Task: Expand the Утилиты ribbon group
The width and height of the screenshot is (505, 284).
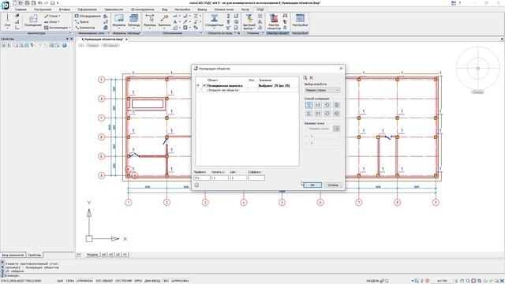Action: click(263, 33)
